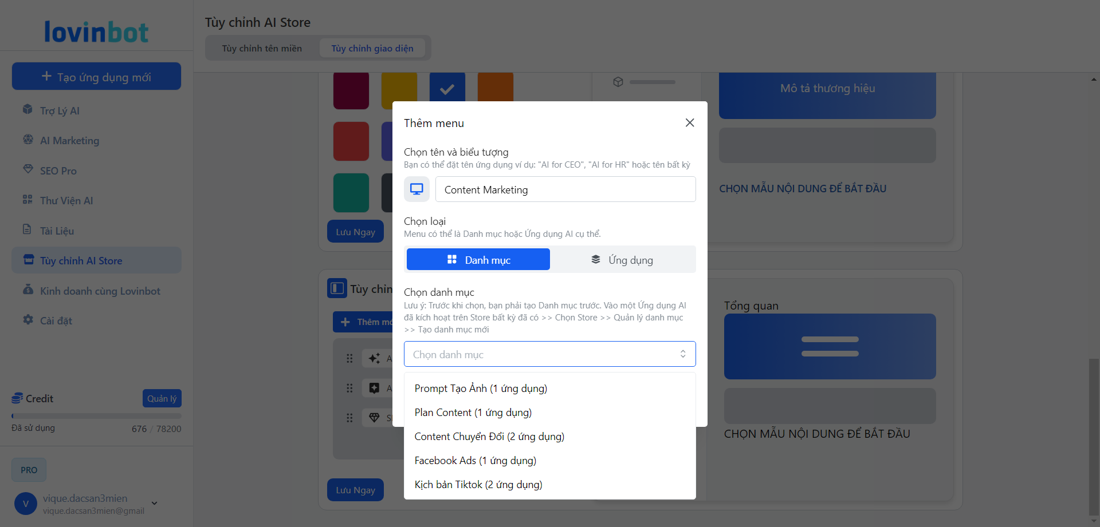Click the Thư Viện AI grid icon
The width and height of the screenshot is (1100, 527).
[27, 200]
